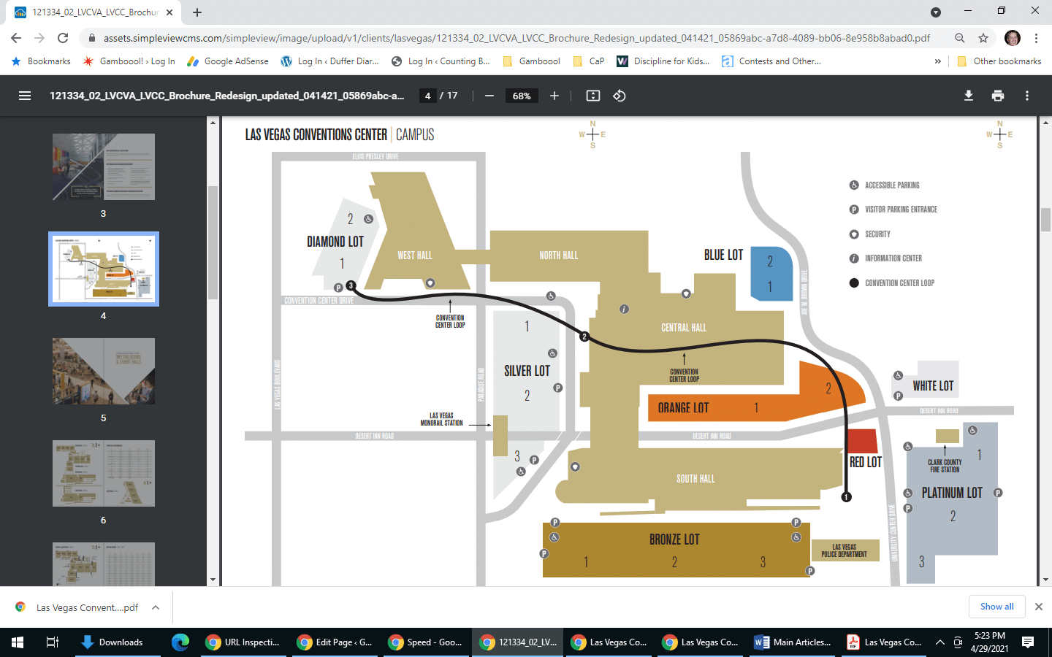Viewport: 1052px width, 657px height.
Task: Open Chrome's three-dot menu
Action: pyautogui.click(x=1036, y=38)
